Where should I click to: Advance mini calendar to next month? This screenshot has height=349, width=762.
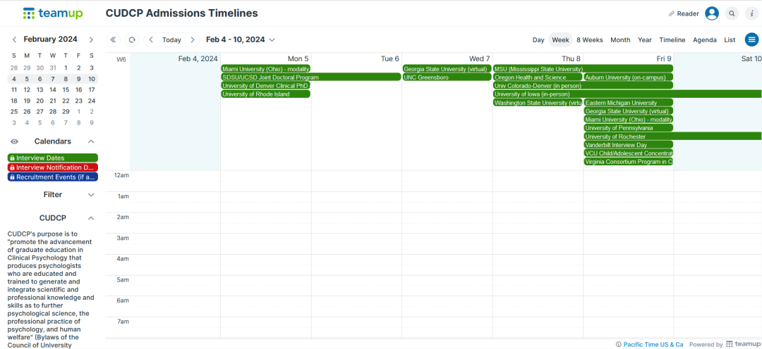pos(92,39)
